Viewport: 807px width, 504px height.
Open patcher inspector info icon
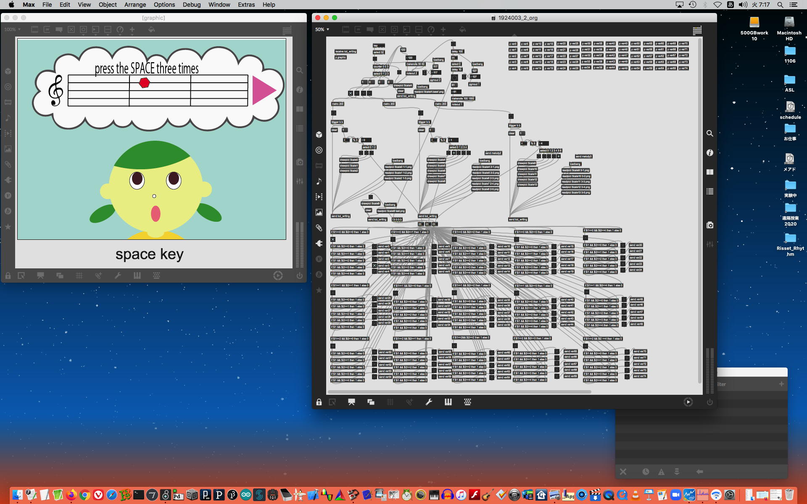[709, 153]
